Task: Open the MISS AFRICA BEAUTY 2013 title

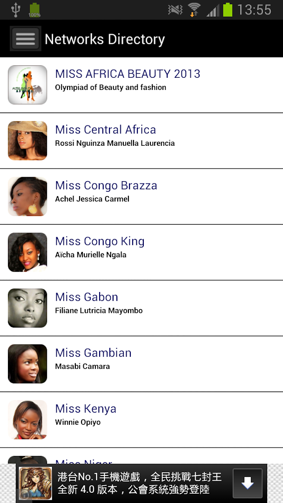Action: (128, 74)
